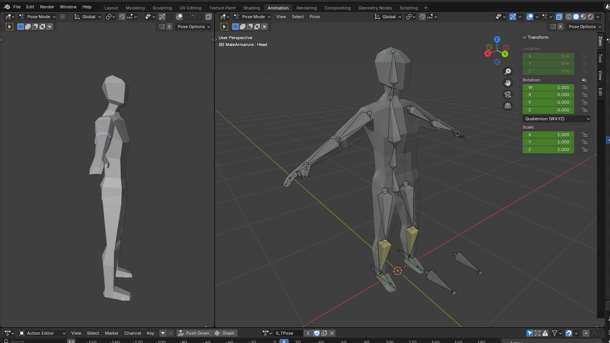Toggle lock on Scale X value
This screenshot has width=610, height=343.
click(585, 135)
